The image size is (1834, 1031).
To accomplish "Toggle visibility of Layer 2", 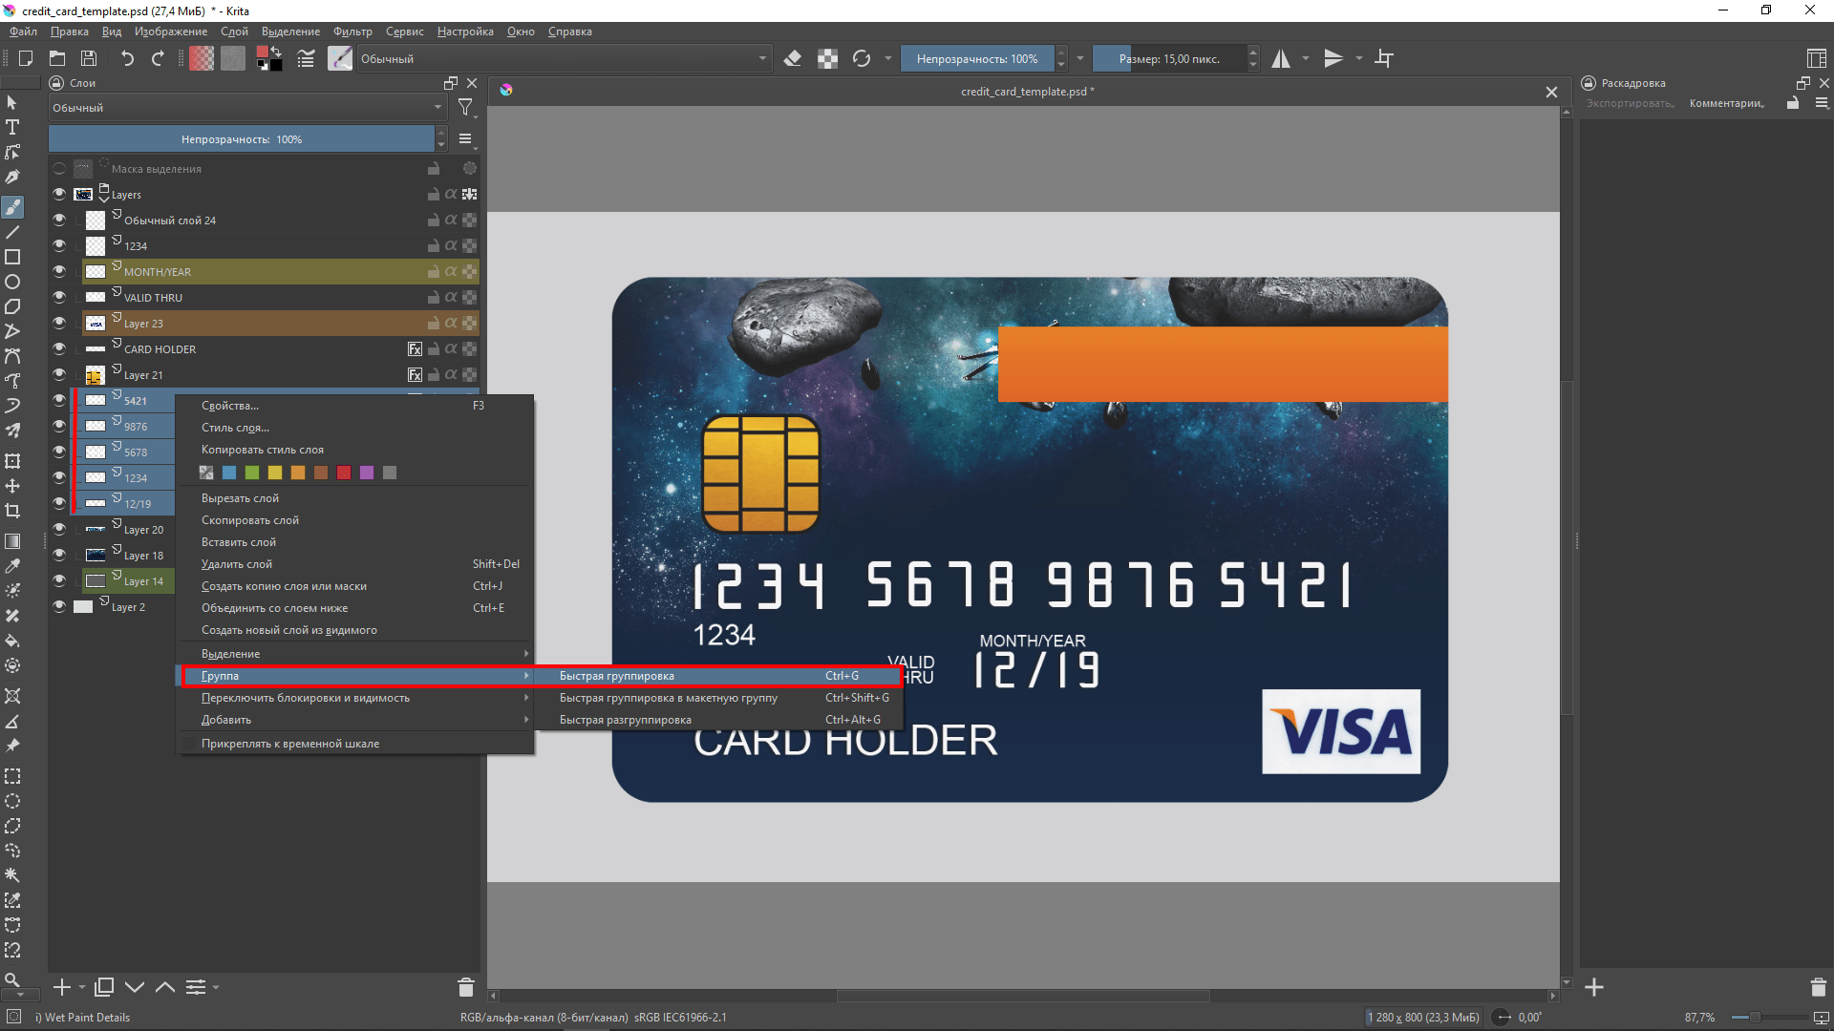I will click(x=59, y=606).
